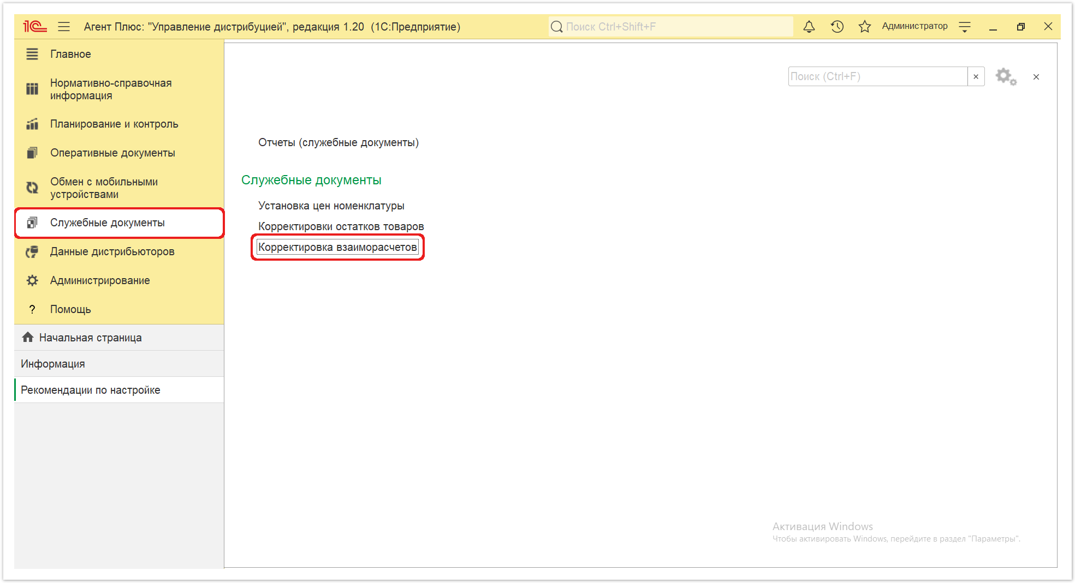Open the hamburger main menu icon

pos(64,26)
